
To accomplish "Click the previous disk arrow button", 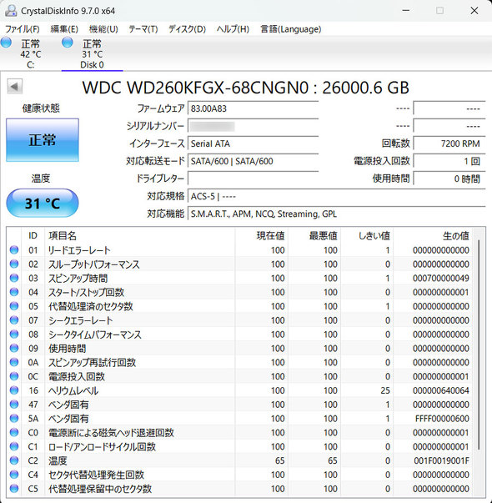I will point(14,86).
